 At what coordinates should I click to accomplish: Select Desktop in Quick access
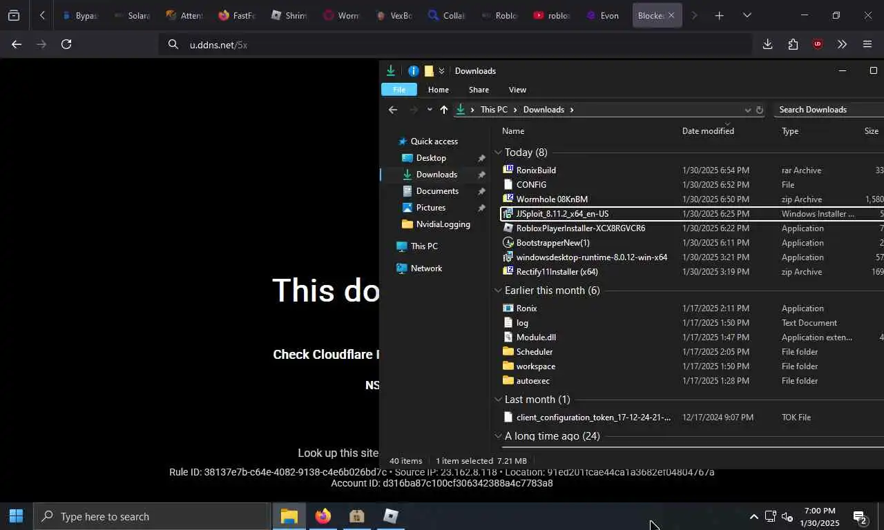[431, 158]
